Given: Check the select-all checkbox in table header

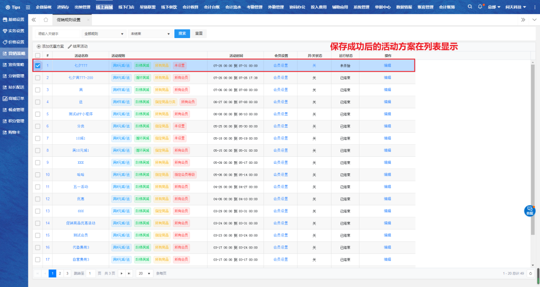Looking at the screenshot, I should tap(37, 55).
